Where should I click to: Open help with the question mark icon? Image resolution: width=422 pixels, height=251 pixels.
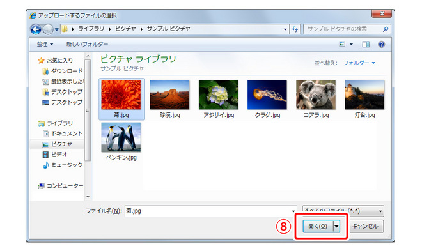[x=381, y=44]
